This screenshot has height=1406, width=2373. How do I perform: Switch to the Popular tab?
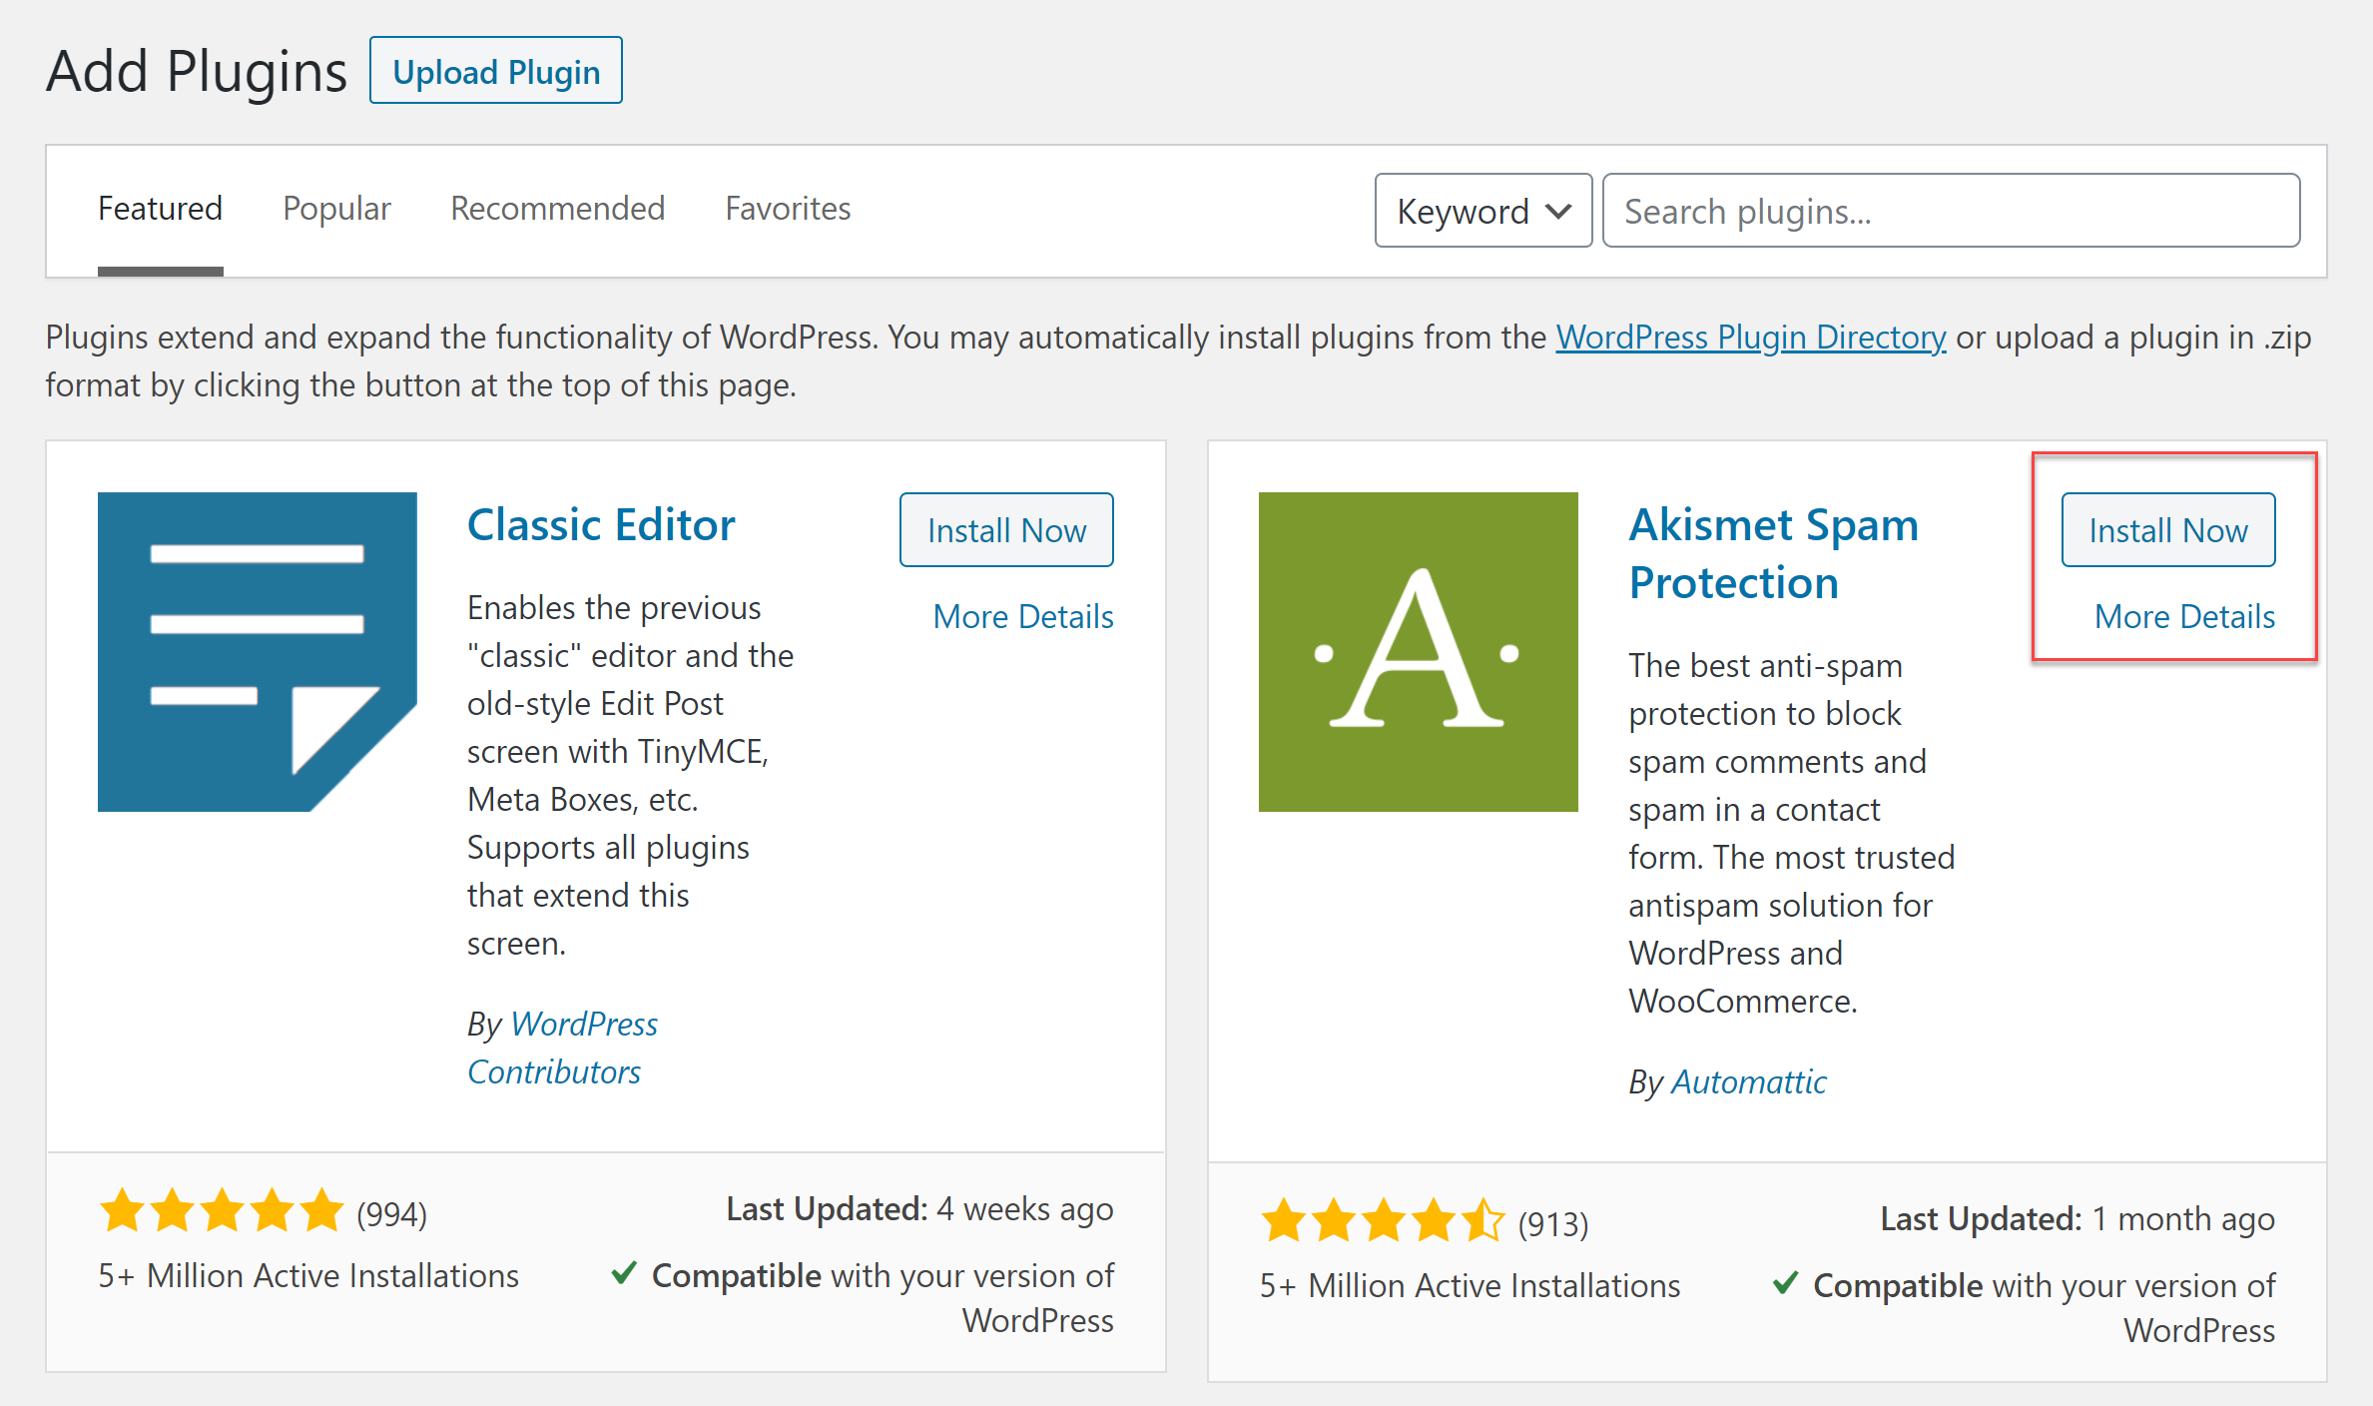point(336,209)
